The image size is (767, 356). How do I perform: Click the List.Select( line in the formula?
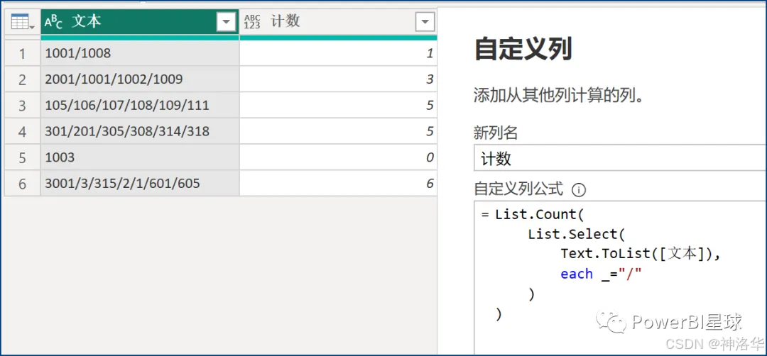tap(577, 234)
